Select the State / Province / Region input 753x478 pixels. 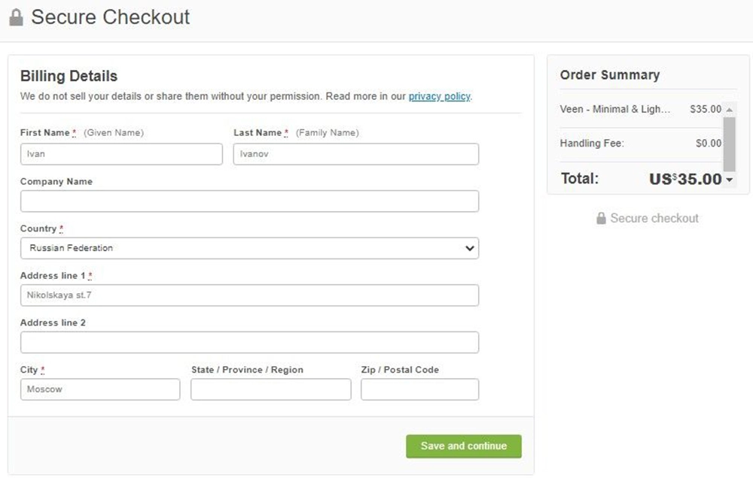(271, 389)
